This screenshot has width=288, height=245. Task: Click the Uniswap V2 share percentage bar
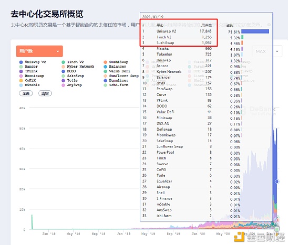(255, 31)
